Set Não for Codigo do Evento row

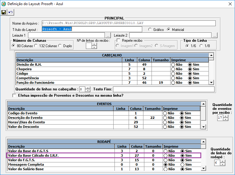click(165, 113)
